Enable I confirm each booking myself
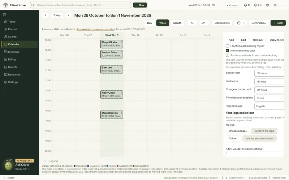This screenshot has width=289, height=180. [x=228, y=46]
